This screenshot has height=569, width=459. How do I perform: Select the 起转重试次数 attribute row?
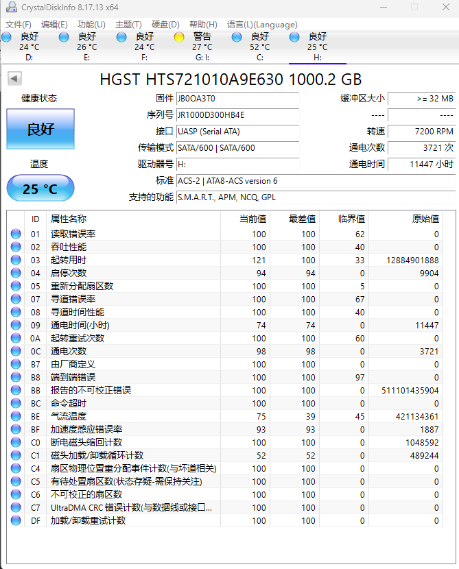[225, 338]
